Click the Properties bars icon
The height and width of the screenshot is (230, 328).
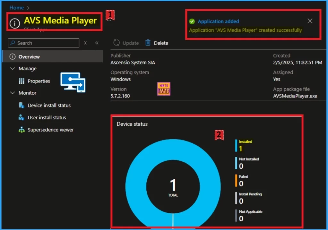point(21,81)
